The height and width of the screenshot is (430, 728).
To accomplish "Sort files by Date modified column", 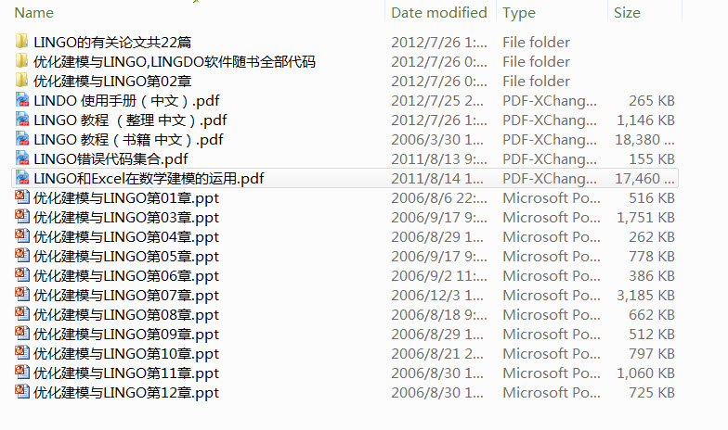I will [438, 13].
